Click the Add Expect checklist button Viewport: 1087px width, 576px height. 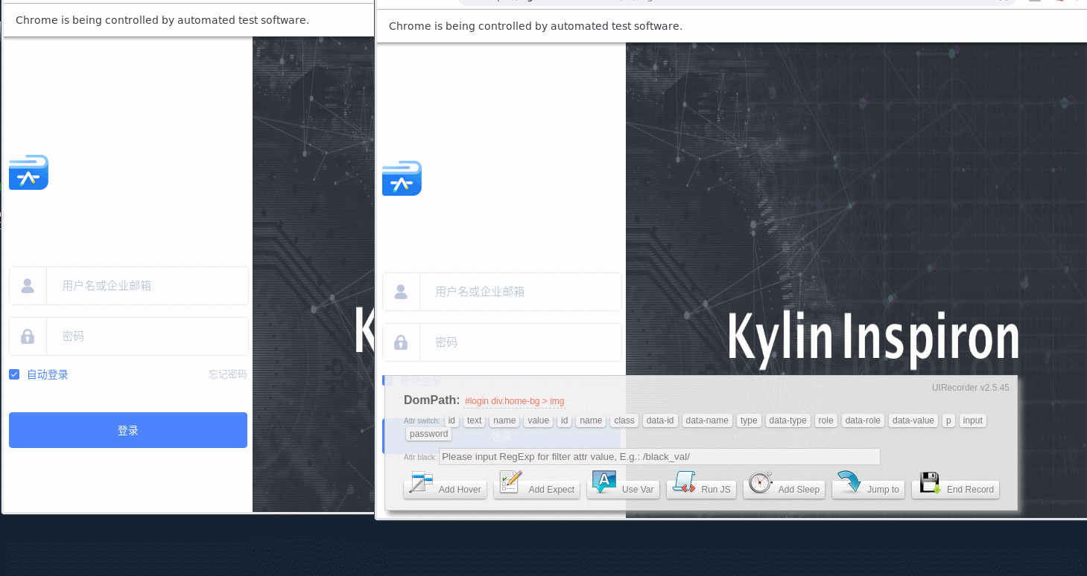coord(536,485)
